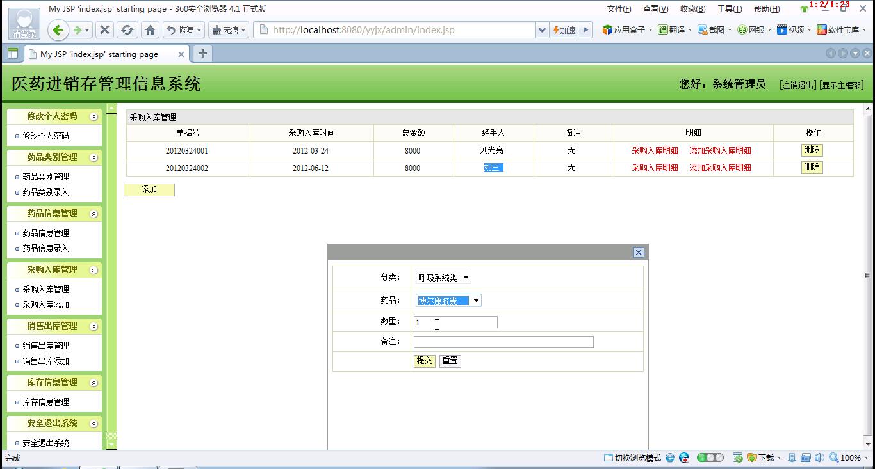
Task: Open a new browser tab
Action: 202,54
